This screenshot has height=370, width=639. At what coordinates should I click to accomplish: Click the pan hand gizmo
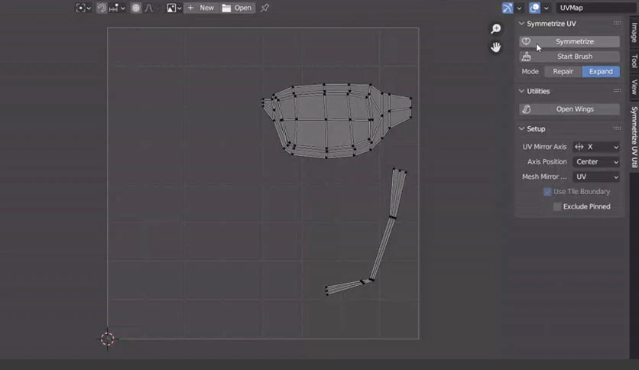point(496,47)
